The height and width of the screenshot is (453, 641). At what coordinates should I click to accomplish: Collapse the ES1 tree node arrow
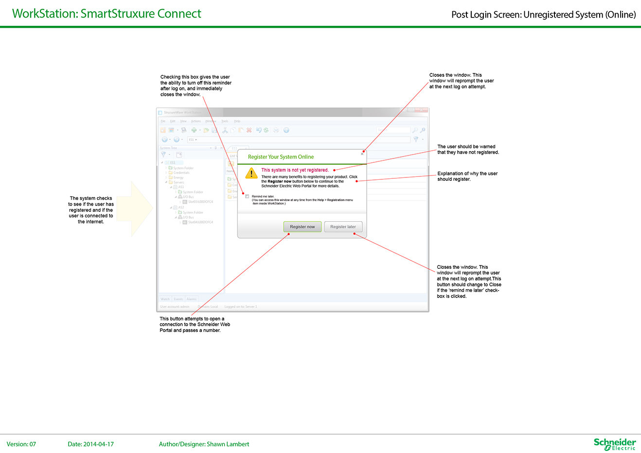coord(162,163)
